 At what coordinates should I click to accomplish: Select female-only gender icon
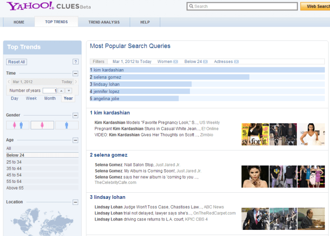tap(42, 125)
